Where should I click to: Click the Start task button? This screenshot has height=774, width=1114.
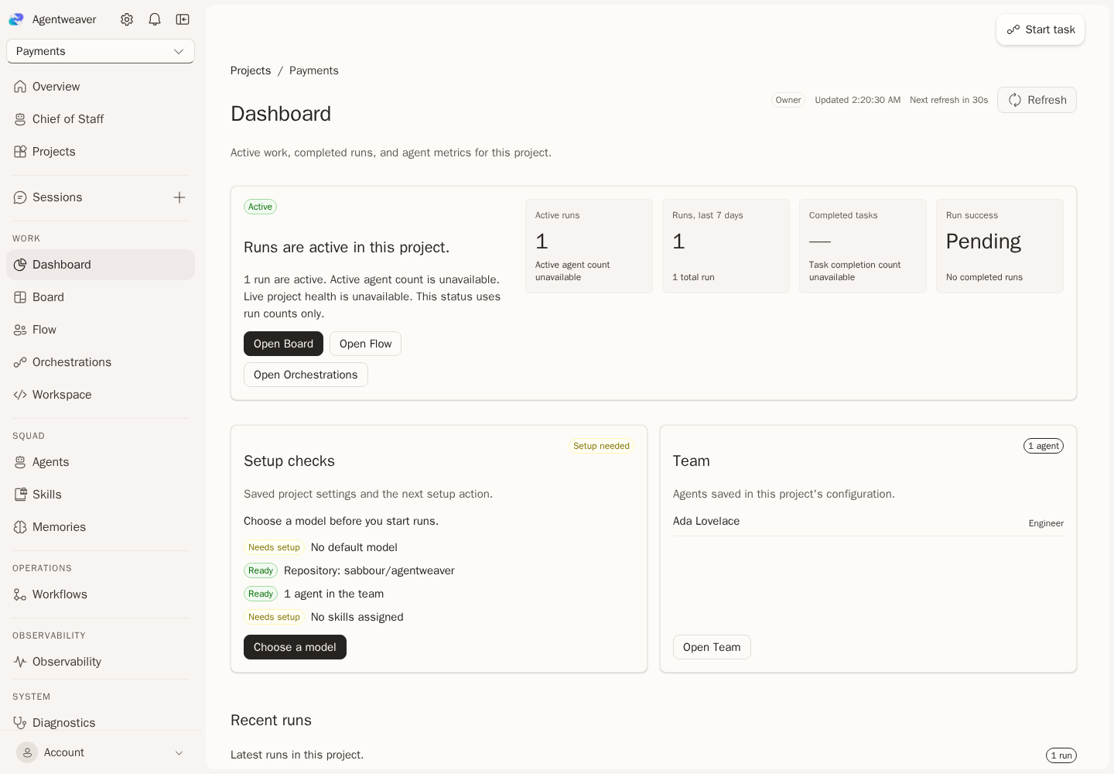(x=1041, y=29)
